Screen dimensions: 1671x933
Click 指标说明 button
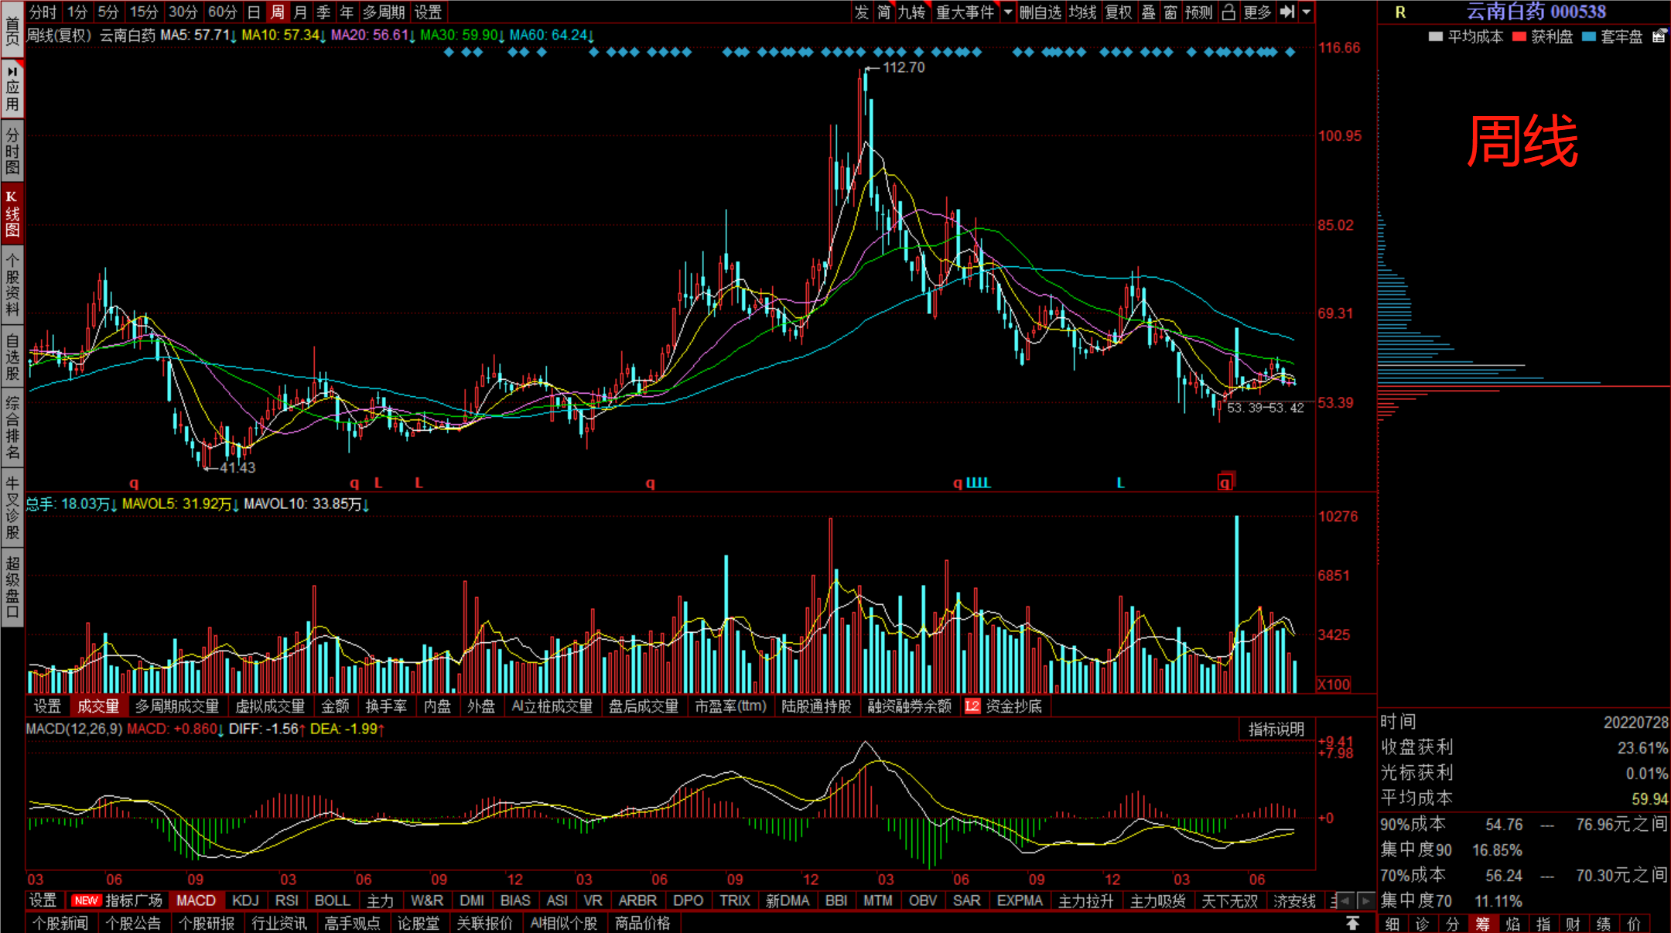[x=1276, y=729]
